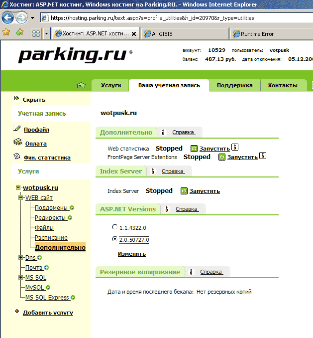Viewport: 313px width, 338px height.
Task: Open wotpusk.ru in the services tree
Action: [x=41, y=188]
